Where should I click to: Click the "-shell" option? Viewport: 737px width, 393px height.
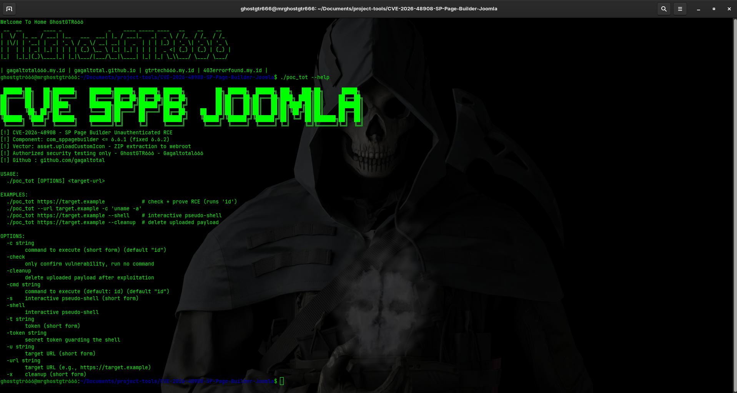[x=16, y=305]
